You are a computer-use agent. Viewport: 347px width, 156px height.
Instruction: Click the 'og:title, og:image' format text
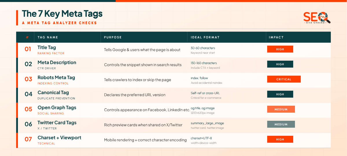click(203, 108)
